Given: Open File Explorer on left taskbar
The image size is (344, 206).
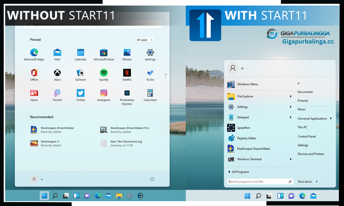Looking at the screenshot, I should coord(119,196).
